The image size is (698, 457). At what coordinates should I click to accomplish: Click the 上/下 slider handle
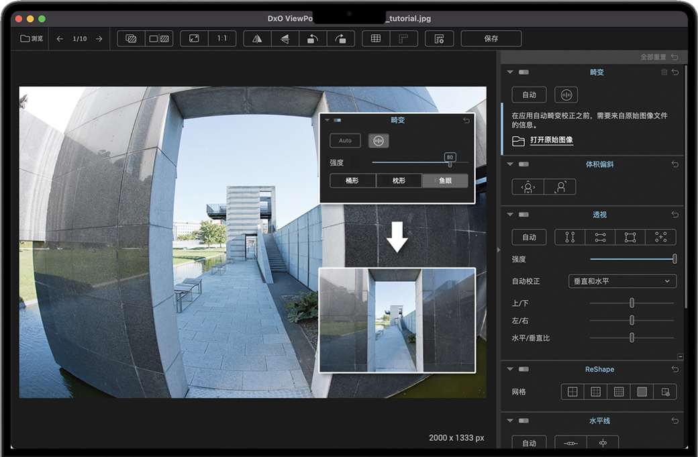632,303
